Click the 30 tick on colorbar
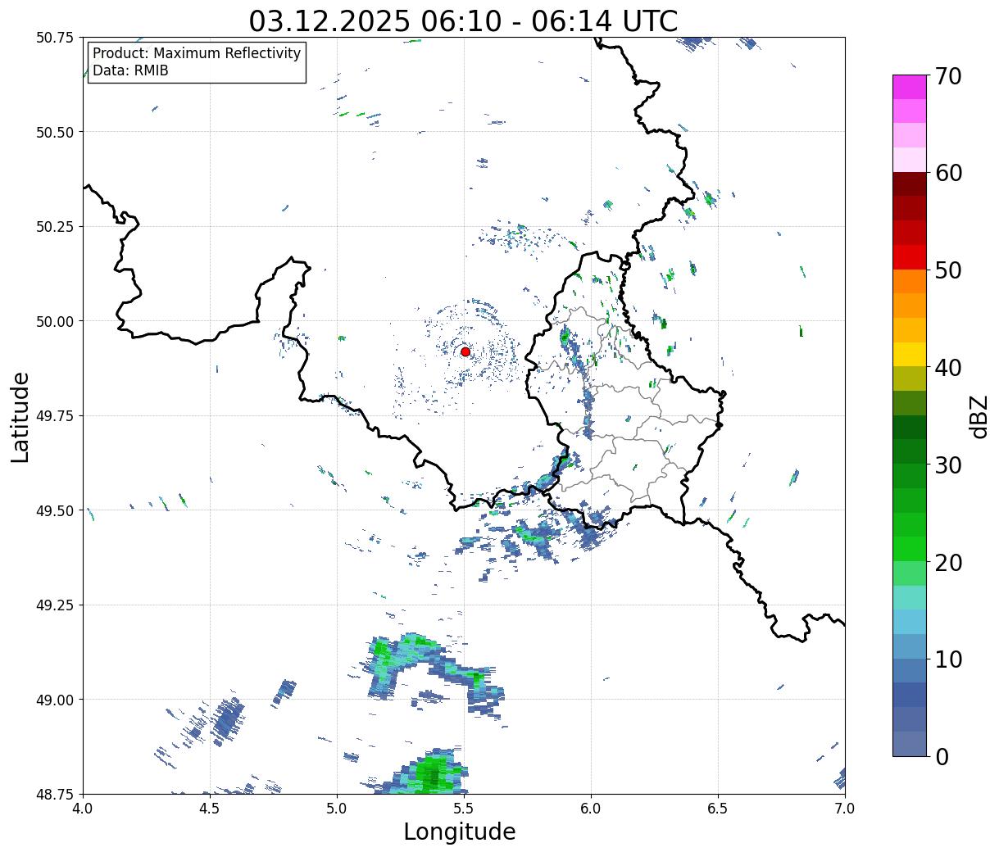This screenshot has height=852, width=999. tap(948, 465)
